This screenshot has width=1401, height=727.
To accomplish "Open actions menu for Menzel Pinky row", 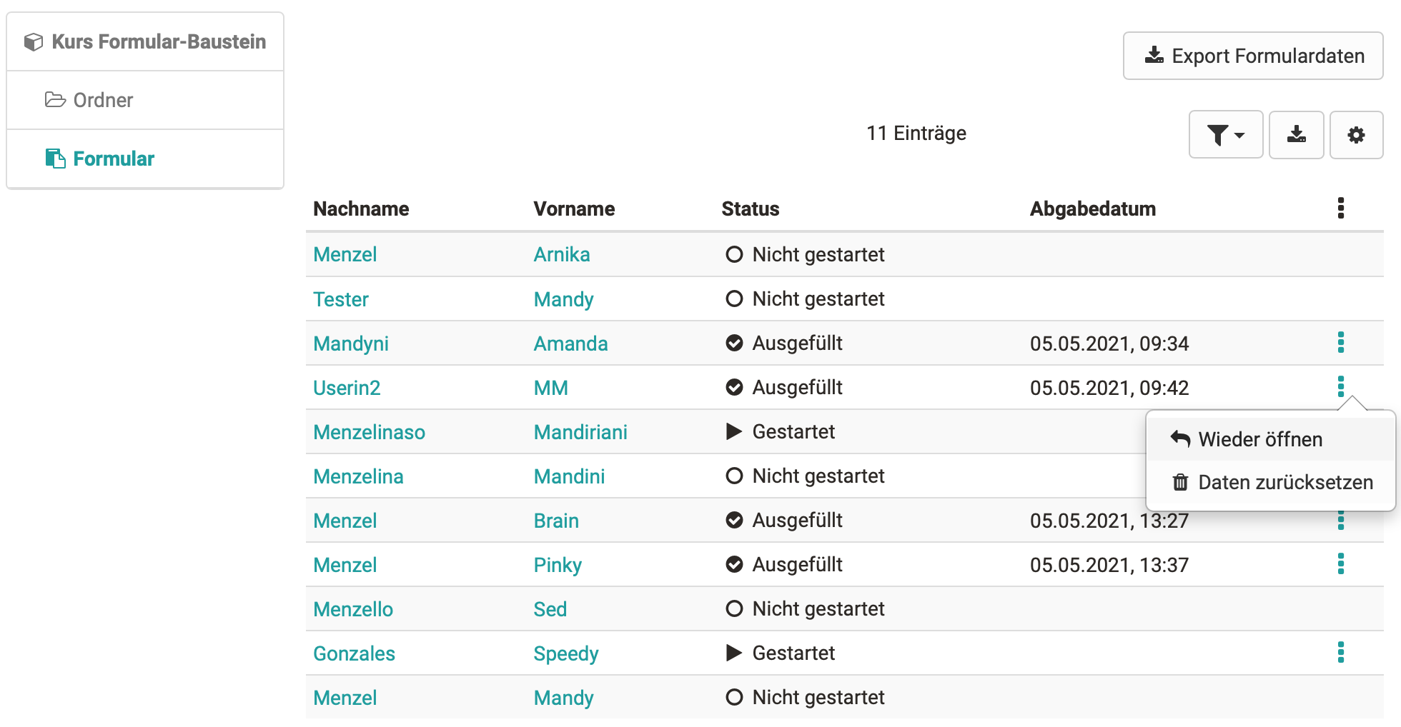I will [x=1340, y=564].
